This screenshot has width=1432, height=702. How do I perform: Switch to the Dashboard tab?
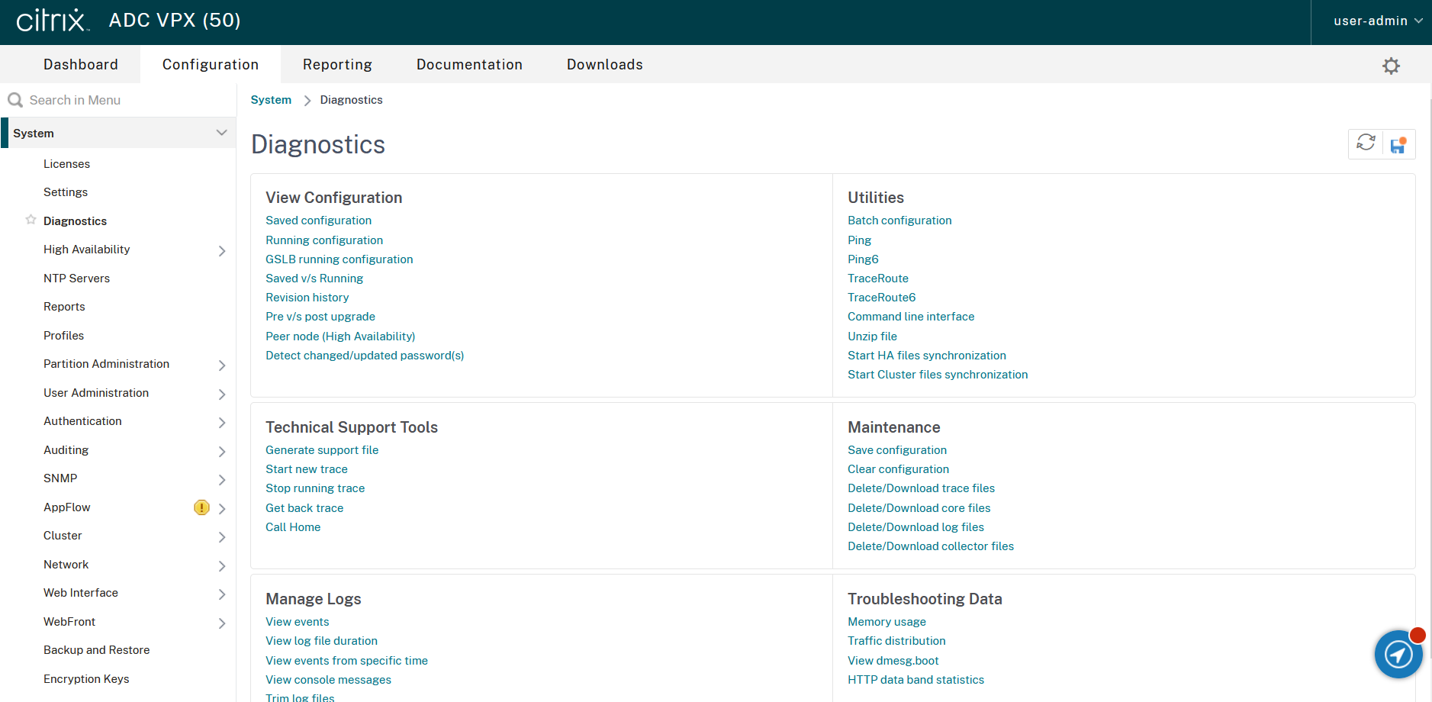[80, 65]
